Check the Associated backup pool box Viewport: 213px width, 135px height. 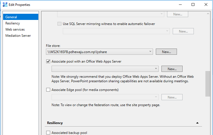point(48,132)
